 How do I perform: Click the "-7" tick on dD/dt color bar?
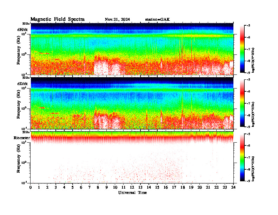point(249,103)
